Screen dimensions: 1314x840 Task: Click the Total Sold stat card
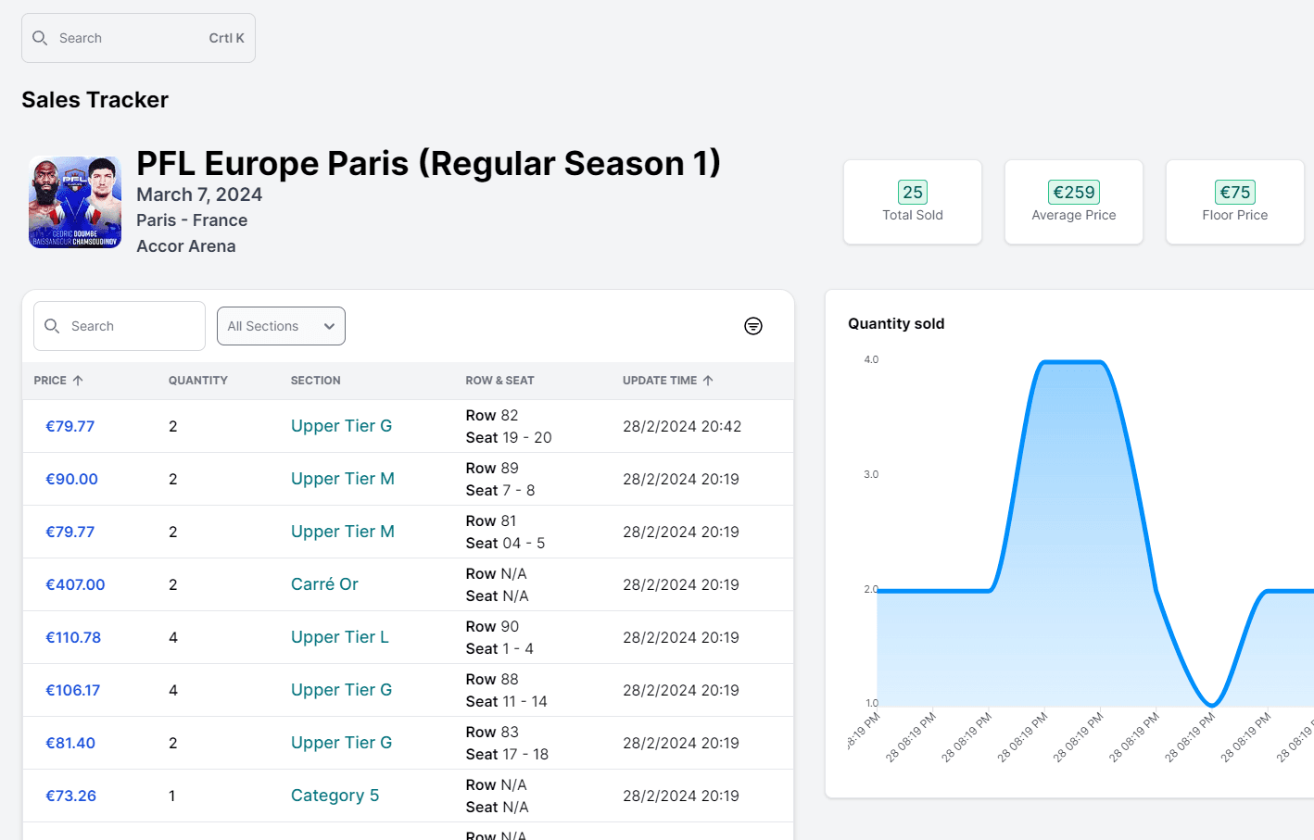(912, 202)
